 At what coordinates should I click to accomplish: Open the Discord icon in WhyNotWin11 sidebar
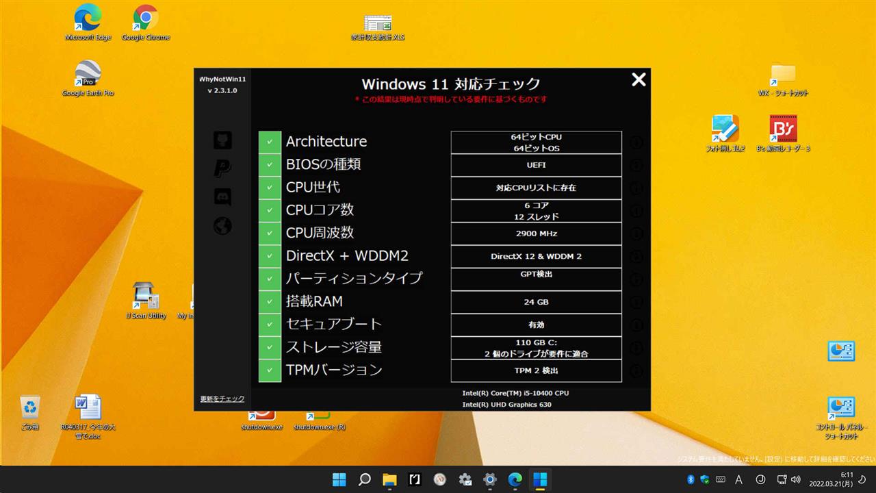point(222,197)
